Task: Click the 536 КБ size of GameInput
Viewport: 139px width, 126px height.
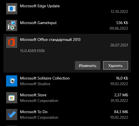Action: (x=122, y=23)
